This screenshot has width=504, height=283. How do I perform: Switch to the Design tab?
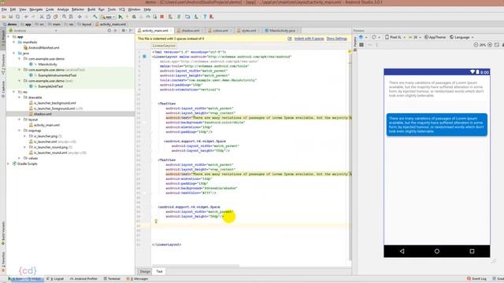[145, 271]
